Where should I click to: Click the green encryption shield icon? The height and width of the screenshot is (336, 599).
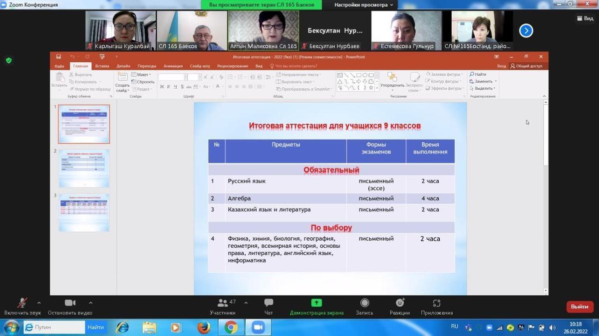pyautogui.click(x=8, y=60)
